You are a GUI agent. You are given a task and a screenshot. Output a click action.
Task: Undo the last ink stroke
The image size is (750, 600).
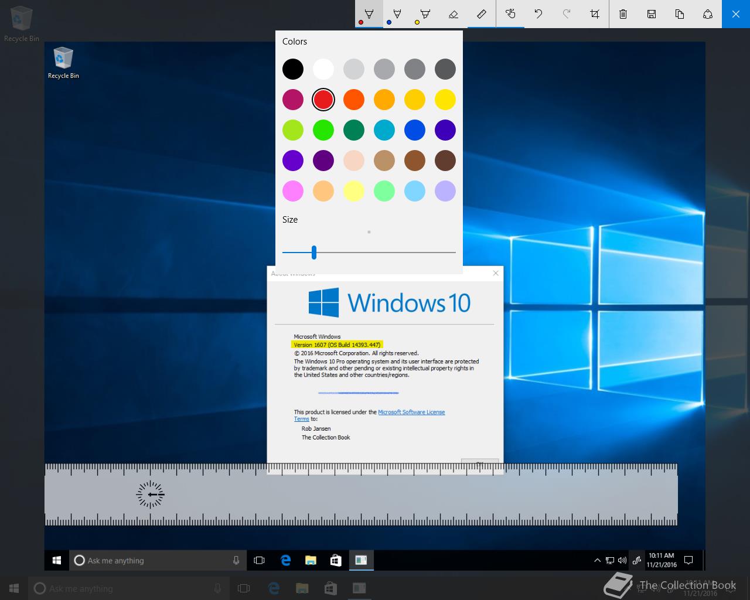pos(538,14)
